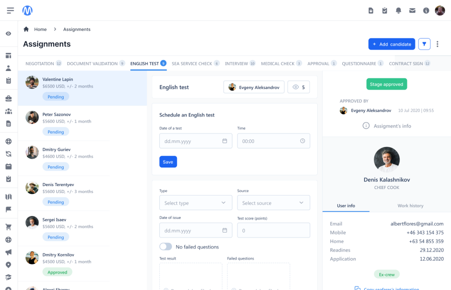The height and width of the screenshot is (290, 451).
Task: Click the eye icon in the left sidebar
Action: 9,33
